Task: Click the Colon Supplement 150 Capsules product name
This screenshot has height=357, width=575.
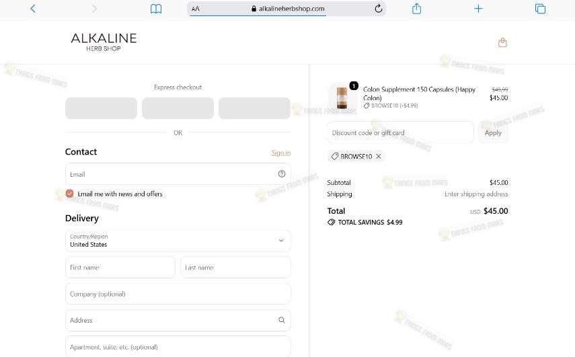Action: click(419, 93)
